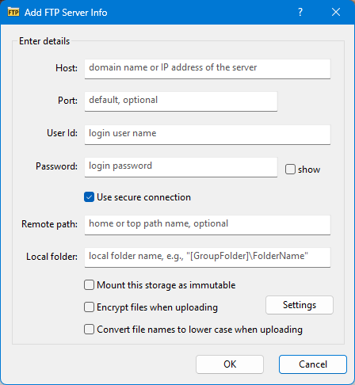Uncheck Use secure connection
The width and height of the screenshot is (355, 385).
(89, 197)
